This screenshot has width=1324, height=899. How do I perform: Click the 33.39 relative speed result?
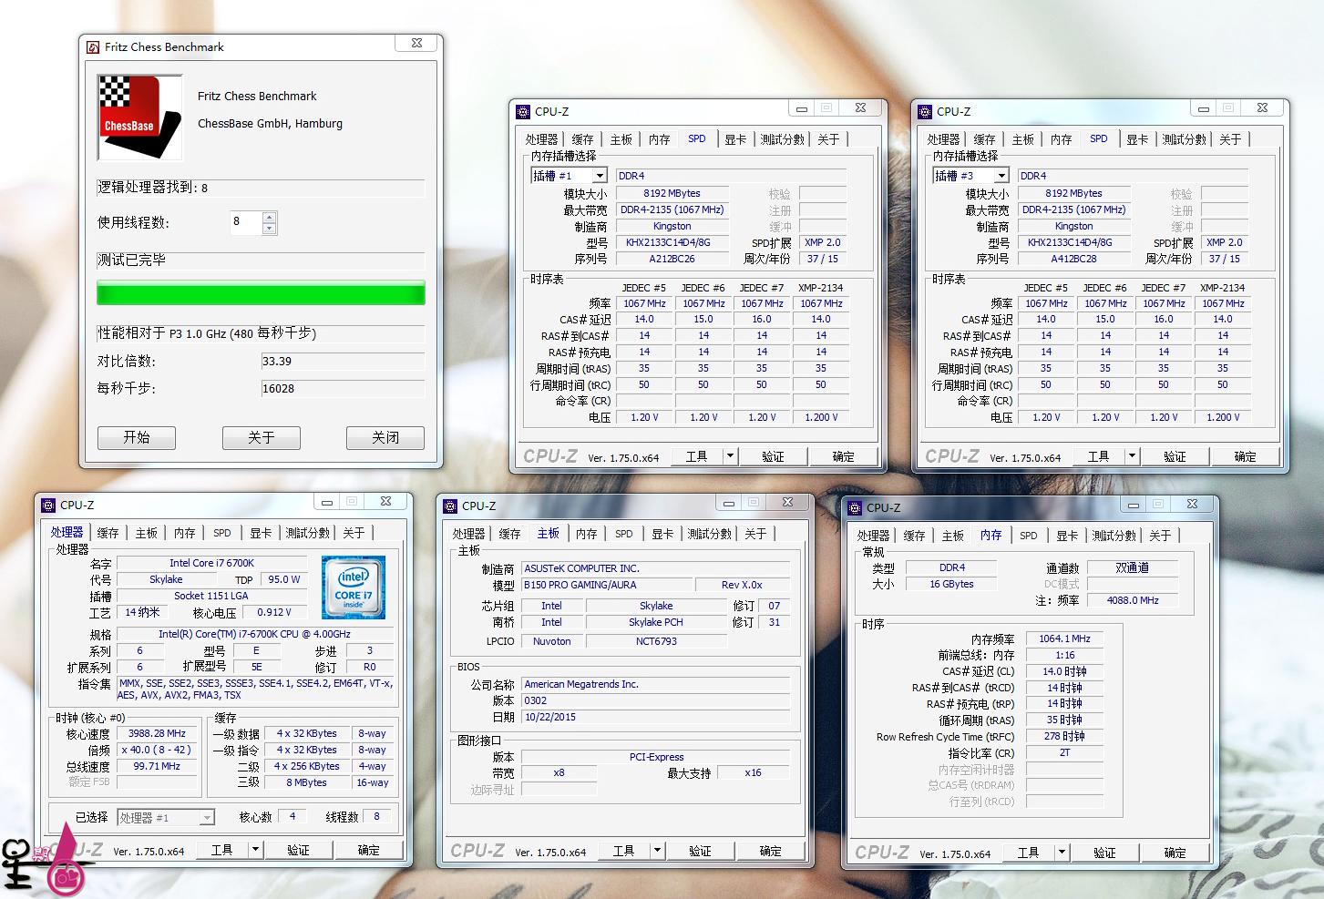click(343, 361)
